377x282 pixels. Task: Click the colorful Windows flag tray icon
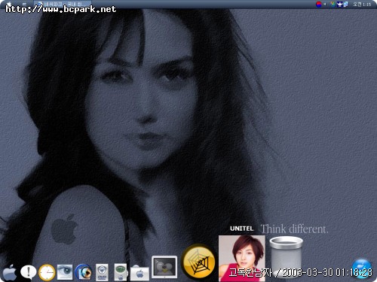coord(333,5)
